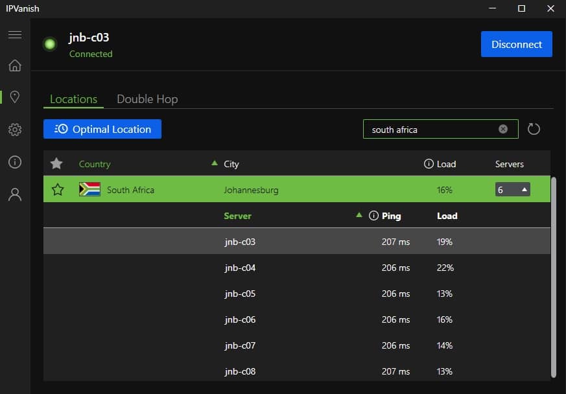566x394 pixels.
Task: Refresh server list with circular arrow icon
Action: coord(534,129)
